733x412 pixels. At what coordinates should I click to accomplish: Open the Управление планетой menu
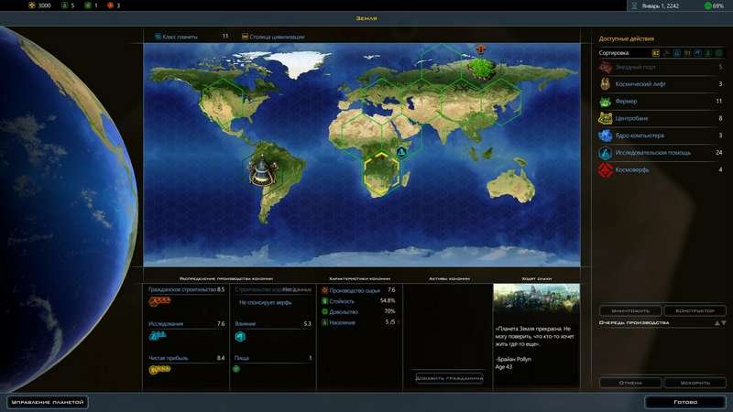tap(48, 402)
